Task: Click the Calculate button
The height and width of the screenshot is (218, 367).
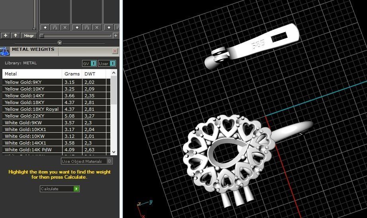Action: pos(60,189)
